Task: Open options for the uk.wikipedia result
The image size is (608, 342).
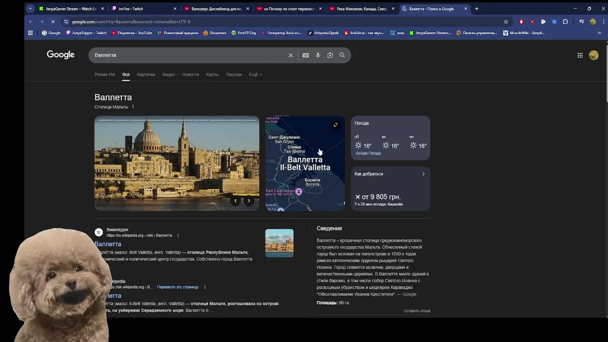Action: pos(205,287)
